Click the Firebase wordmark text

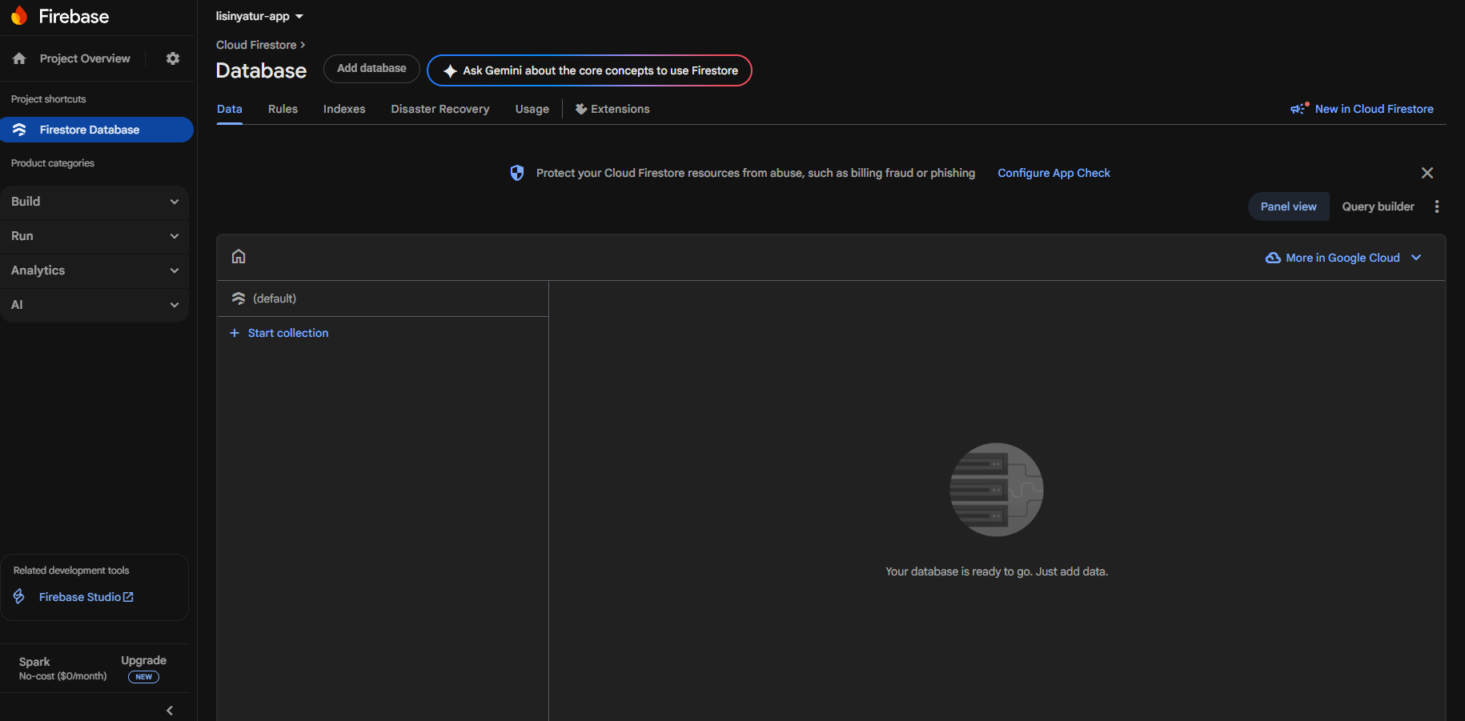tap(74, 16)
